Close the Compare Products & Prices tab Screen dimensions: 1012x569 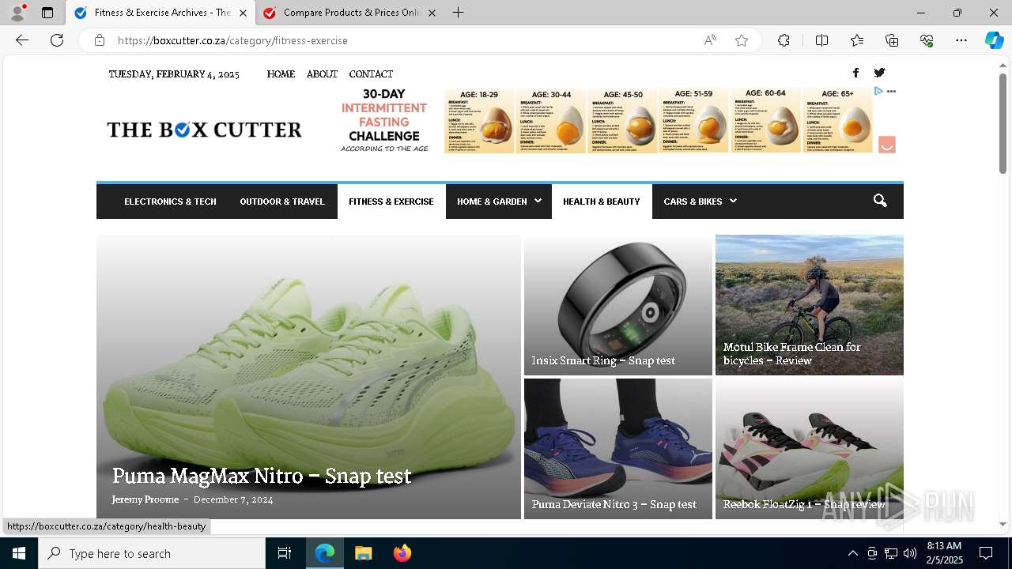point(432,13)
